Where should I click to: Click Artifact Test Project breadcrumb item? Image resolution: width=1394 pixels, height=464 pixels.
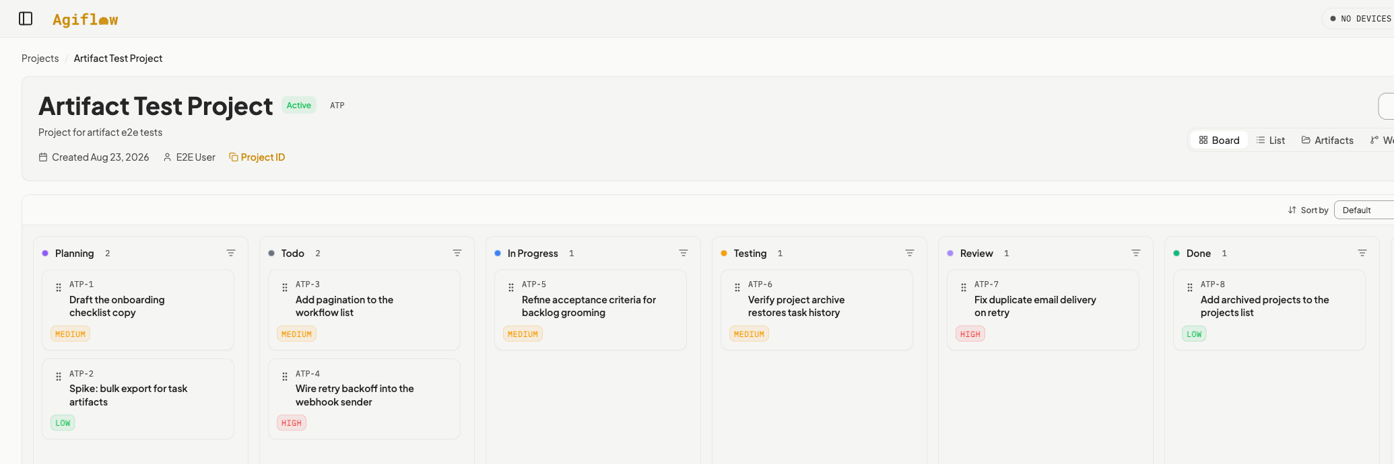118,59
